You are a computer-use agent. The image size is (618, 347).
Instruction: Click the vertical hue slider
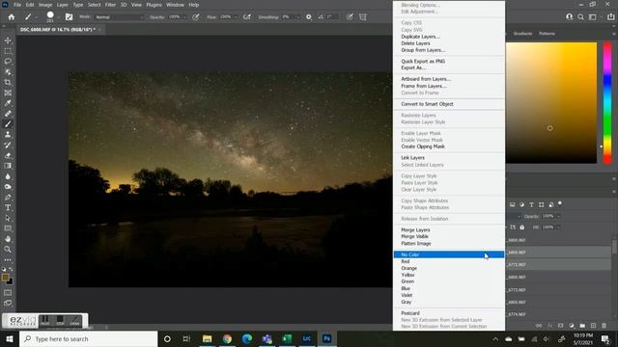pos(607,103)
